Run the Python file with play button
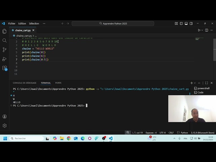 pos(199,30)
